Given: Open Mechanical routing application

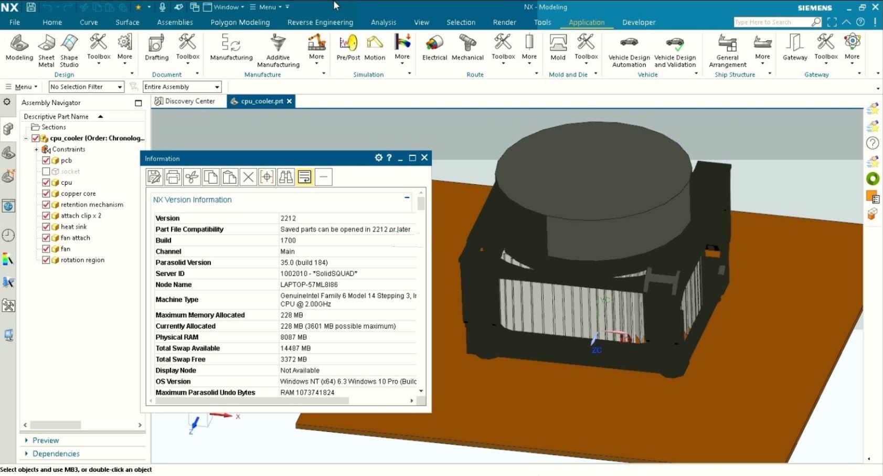Looking at the screenshot, I should pos(467,48).
